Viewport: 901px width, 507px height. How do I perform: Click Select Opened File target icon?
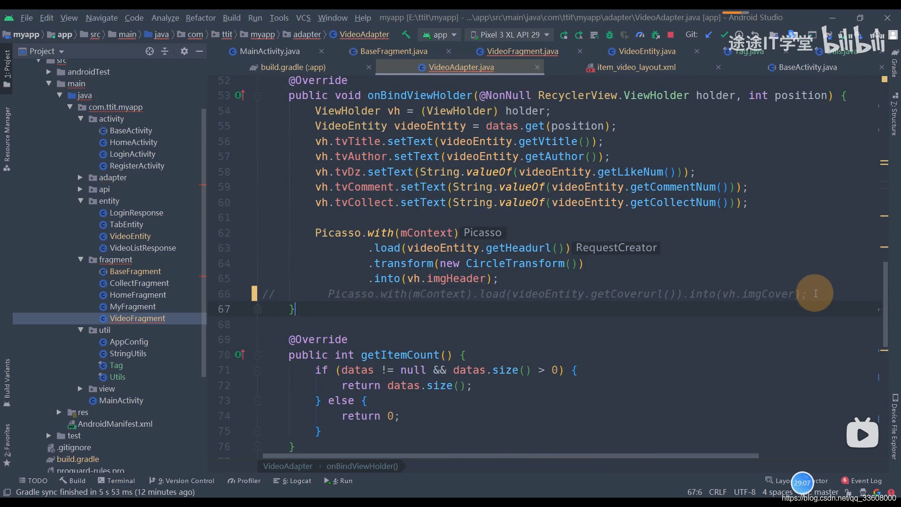149,51
